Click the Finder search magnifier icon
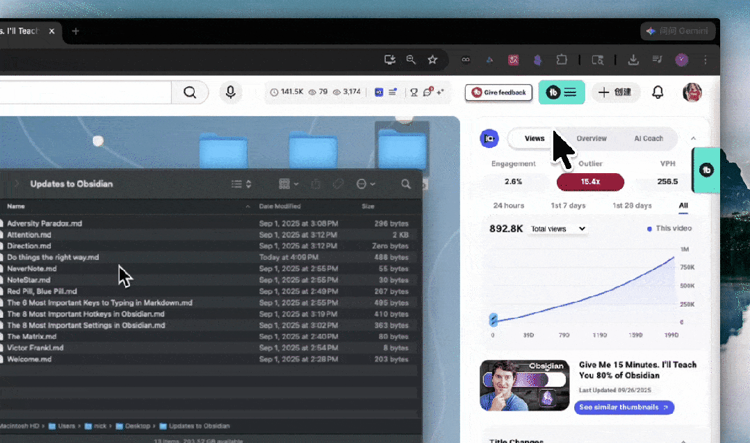The width and height of the screenshot is (750, 443). [406, 184]
